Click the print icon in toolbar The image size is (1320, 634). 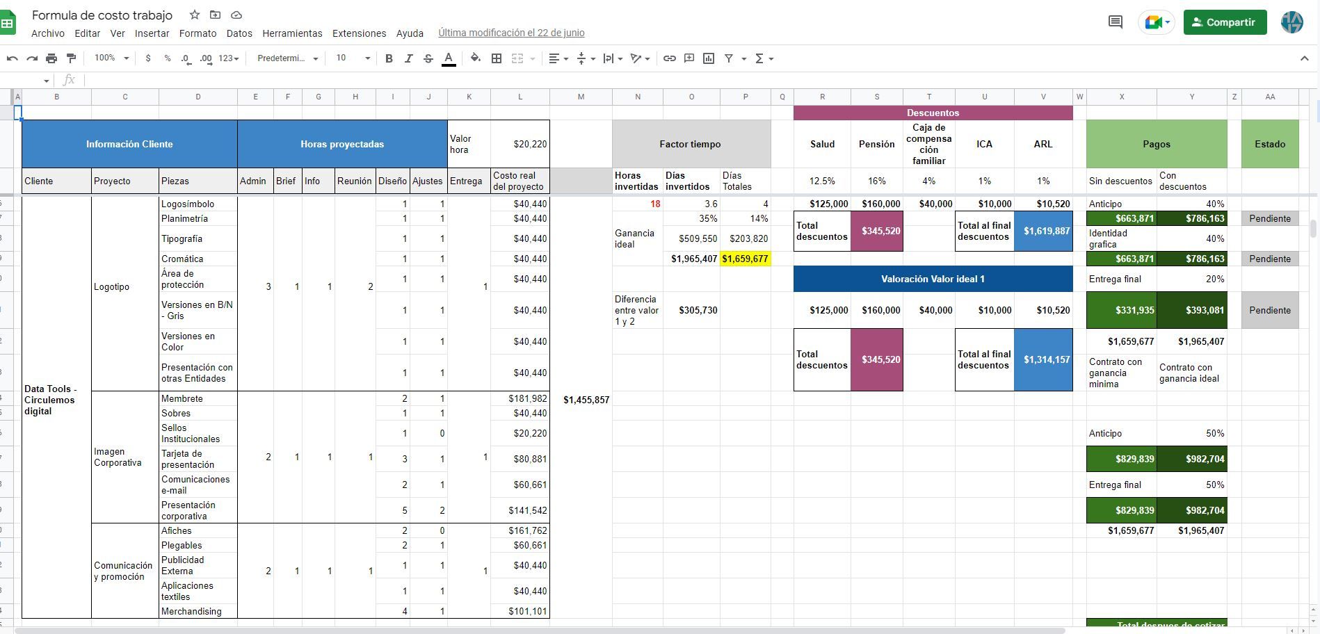pyautogui.click(x=51, y=58)
